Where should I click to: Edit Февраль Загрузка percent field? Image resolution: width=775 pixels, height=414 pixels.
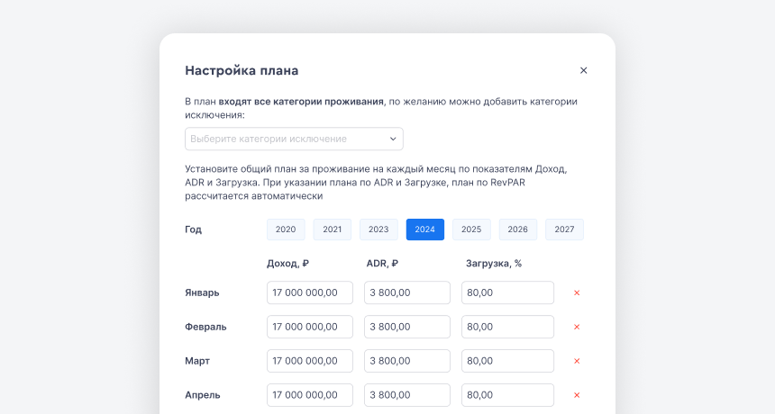tap(507, 327)
